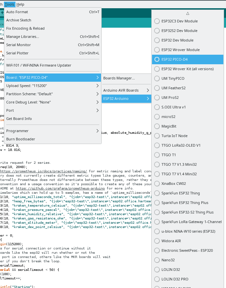
Task: Select the SparkFun ESP32 Thing Plus board
Action: tap(188, 203)
